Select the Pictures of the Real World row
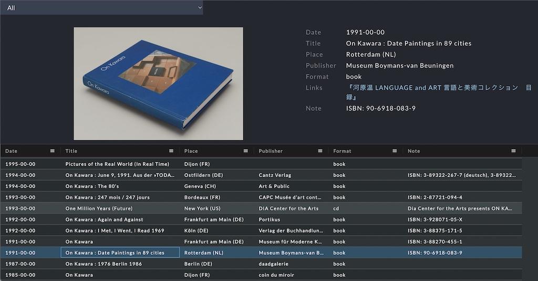538x281 pixels. [x=117, y=164]
